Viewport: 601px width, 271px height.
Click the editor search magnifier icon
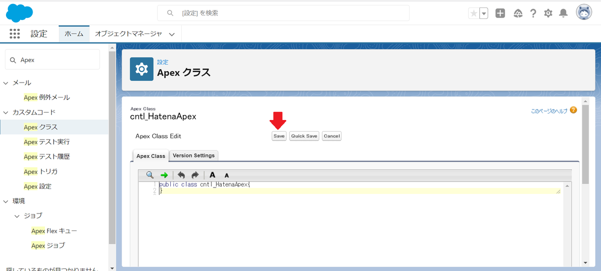150,175
